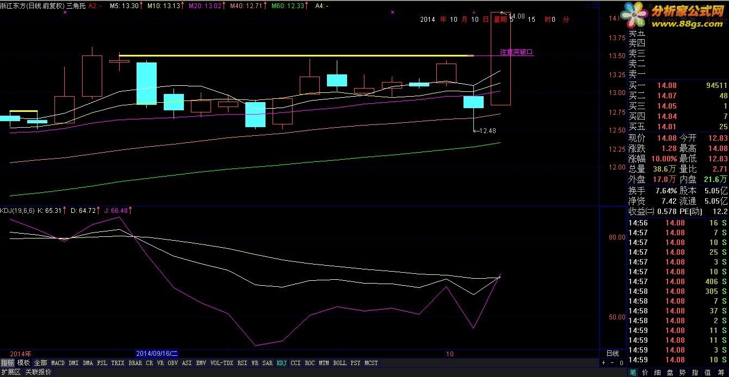Select the FSL indicator
Viewport: 729px width, 377px height.
pyautogui.click(x=102, y=363)
